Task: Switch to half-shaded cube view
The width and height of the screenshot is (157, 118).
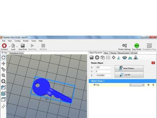Action: click(x=4, y=88)
